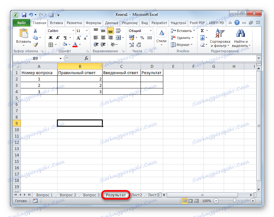Viewport: 274px width, 217px height.
Task: Switch to the Вставка ribbon tab
Action: tap(56, 23)
